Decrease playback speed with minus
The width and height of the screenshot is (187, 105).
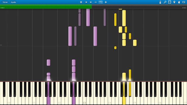(96, 2)
